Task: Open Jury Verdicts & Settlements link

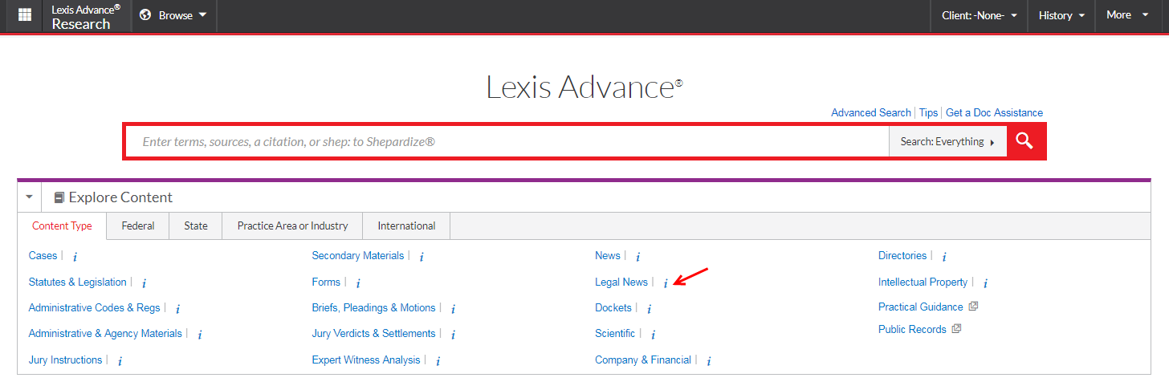Action: pos(373,334)
